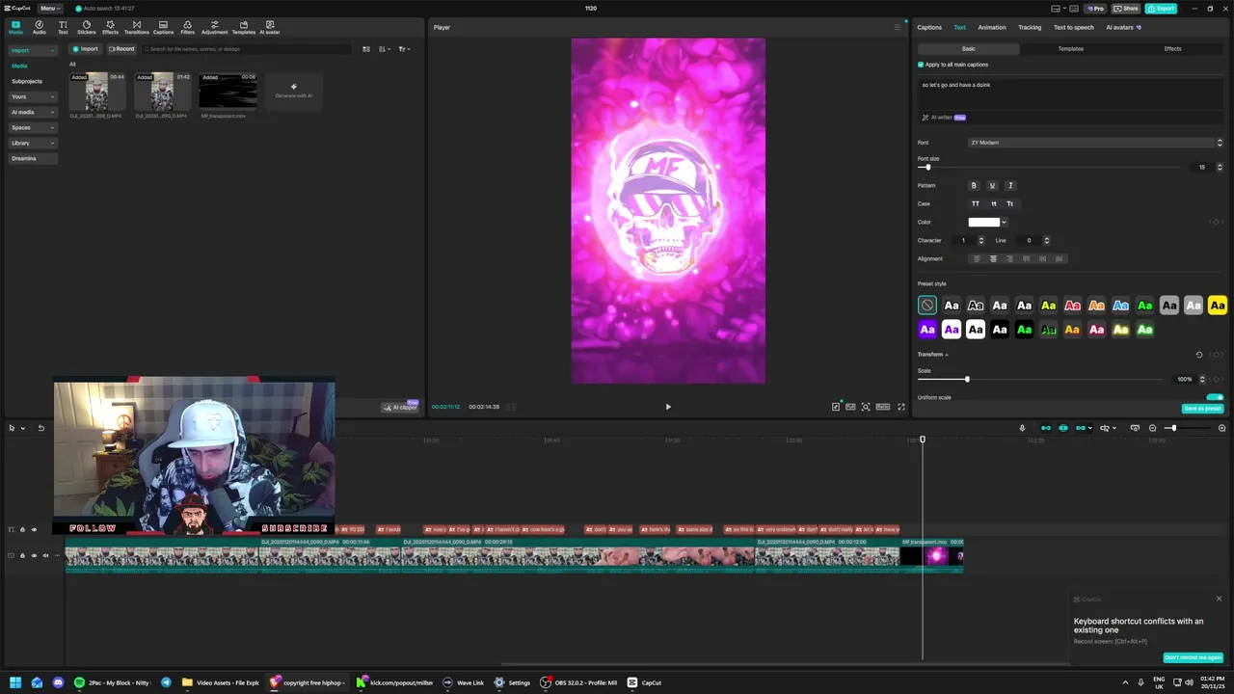Open the Adjustment tool
The width and height of the screenshot is (1234, 694).
point(214,27)
